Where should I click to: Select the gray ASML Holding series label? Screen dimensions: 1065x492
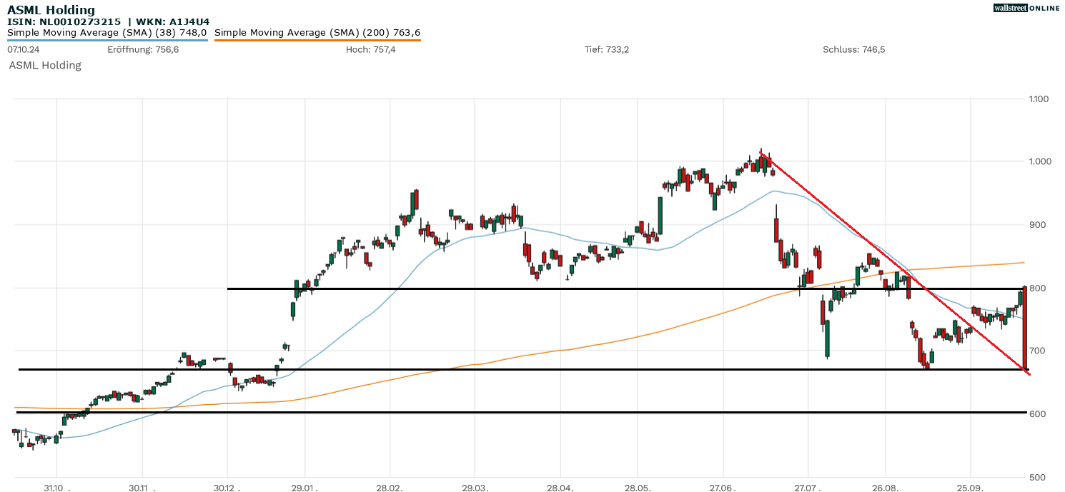45,65
